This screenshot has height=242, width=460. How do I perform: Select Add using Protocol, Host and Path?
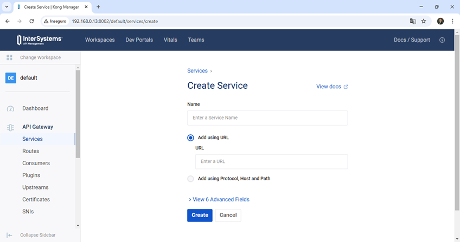(x=190, y=179)
